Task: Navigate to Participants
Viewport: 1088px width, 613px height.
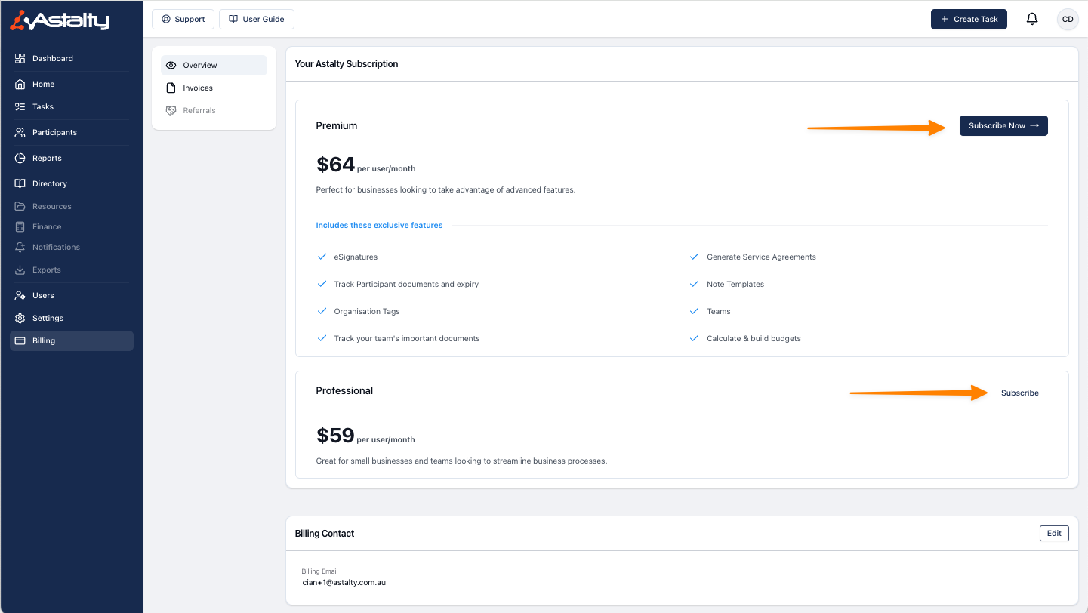Action: [72, 132]
